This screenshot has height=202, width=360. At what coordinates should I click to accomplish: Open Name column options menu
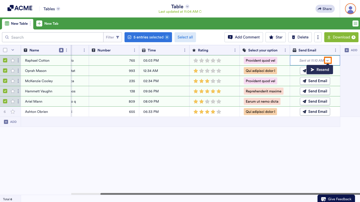pos(66,50)
